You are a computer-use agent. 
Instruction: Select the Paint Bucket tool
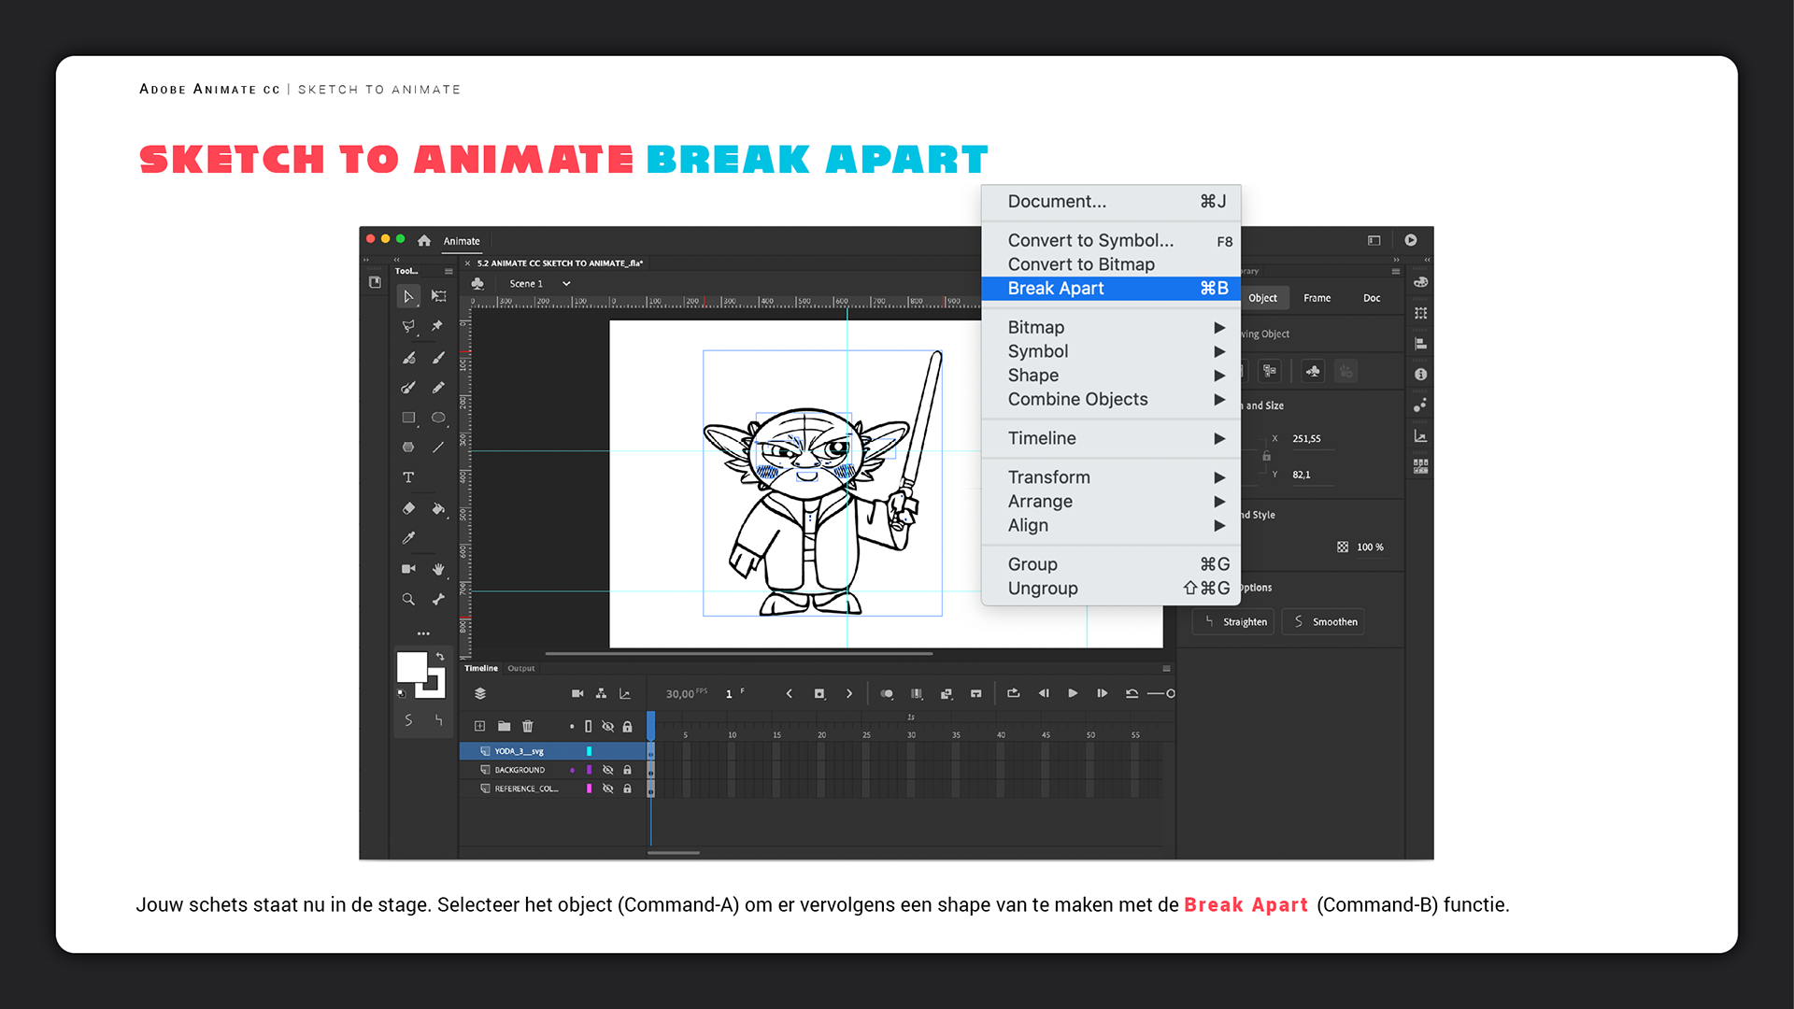click(x=438, y=508)
